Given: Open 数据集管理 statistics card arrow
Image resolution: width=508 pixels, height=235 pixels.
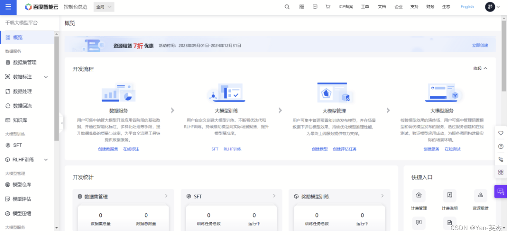Looking at the screenshot, I should 166,196.
